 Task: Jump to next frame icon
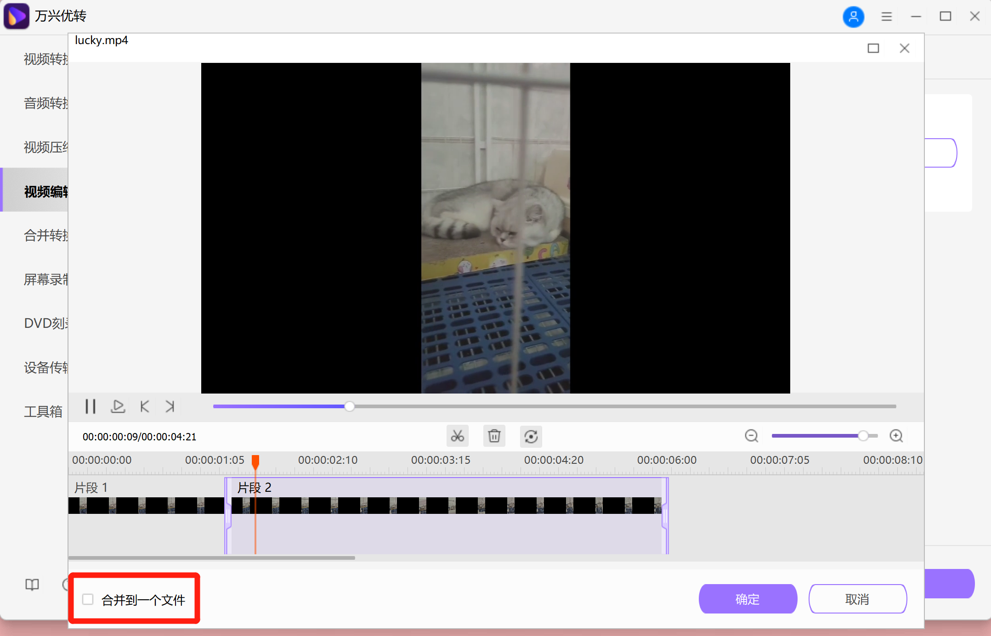(x=169, y=406)
